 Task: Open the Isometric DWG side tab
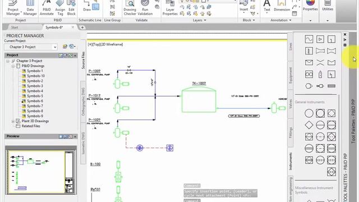(83, 143)
